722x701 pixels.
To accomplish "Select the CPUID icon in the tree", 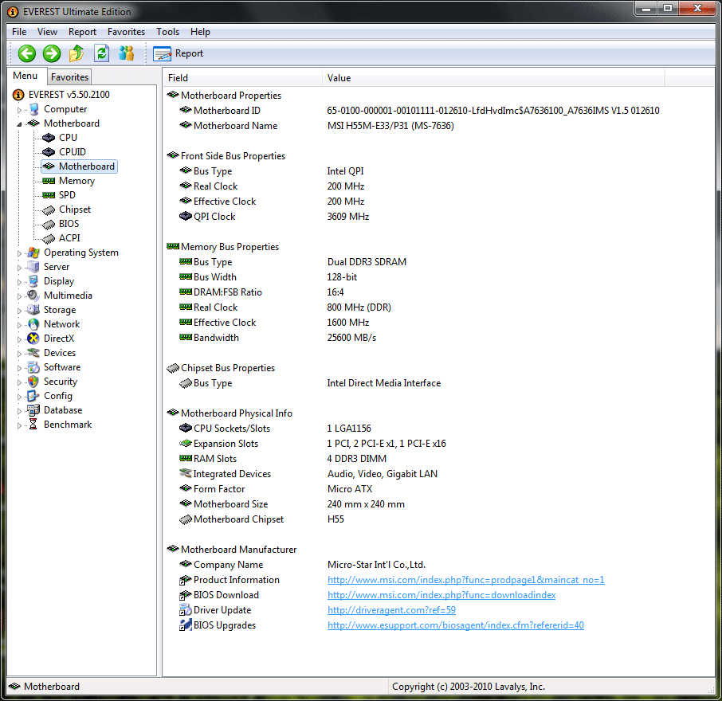I will tap(49, 152).
